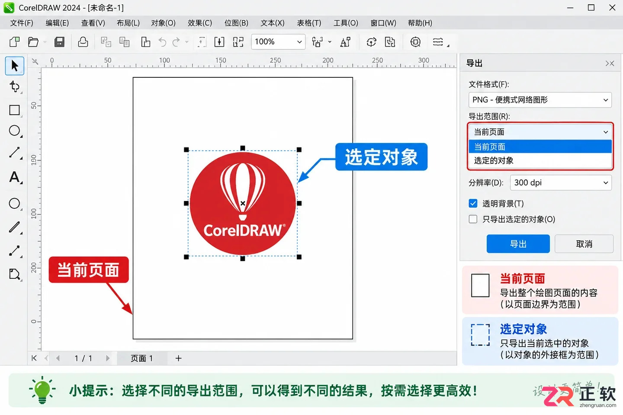
Task: Open the 文件格式 PNG dropdown
Action: (x=540, y=100)
